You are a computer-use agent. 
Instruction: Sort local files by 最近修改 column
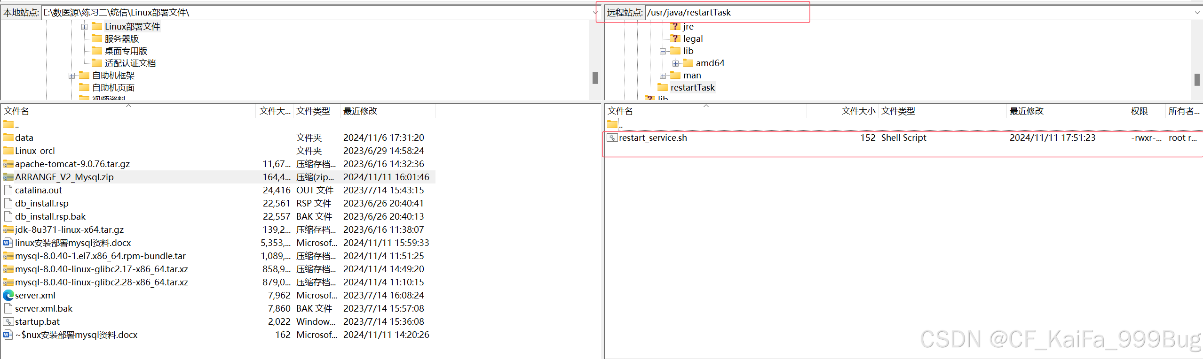(x=388, y=111)
